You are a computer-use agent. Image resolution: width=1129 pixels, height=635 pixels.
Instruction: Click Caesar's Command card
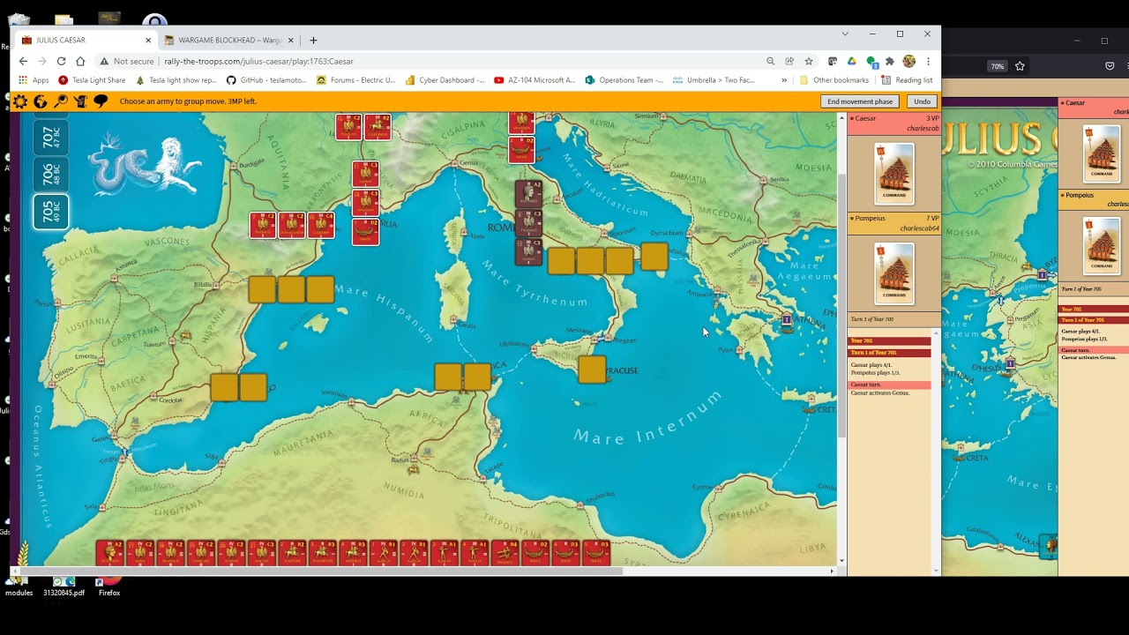[893, 174]
